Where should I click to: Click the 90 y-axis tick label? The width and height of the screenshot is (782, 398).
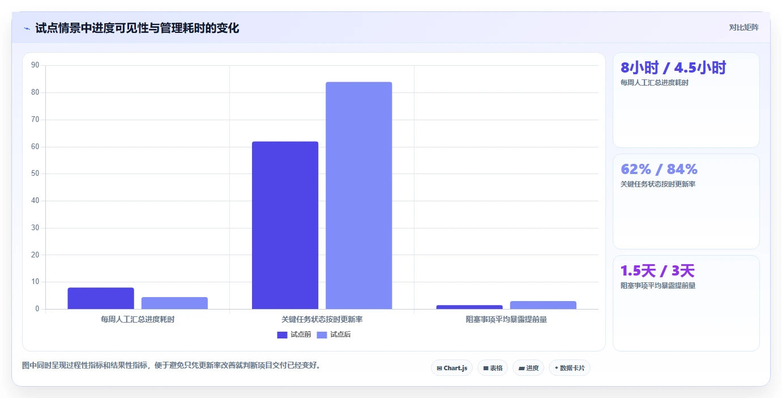pyautogui.click(x=35, y=65)
